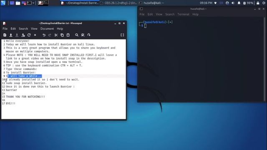
Task: Click the logout icon in the top panel
Action: click(x=264, y=3)
